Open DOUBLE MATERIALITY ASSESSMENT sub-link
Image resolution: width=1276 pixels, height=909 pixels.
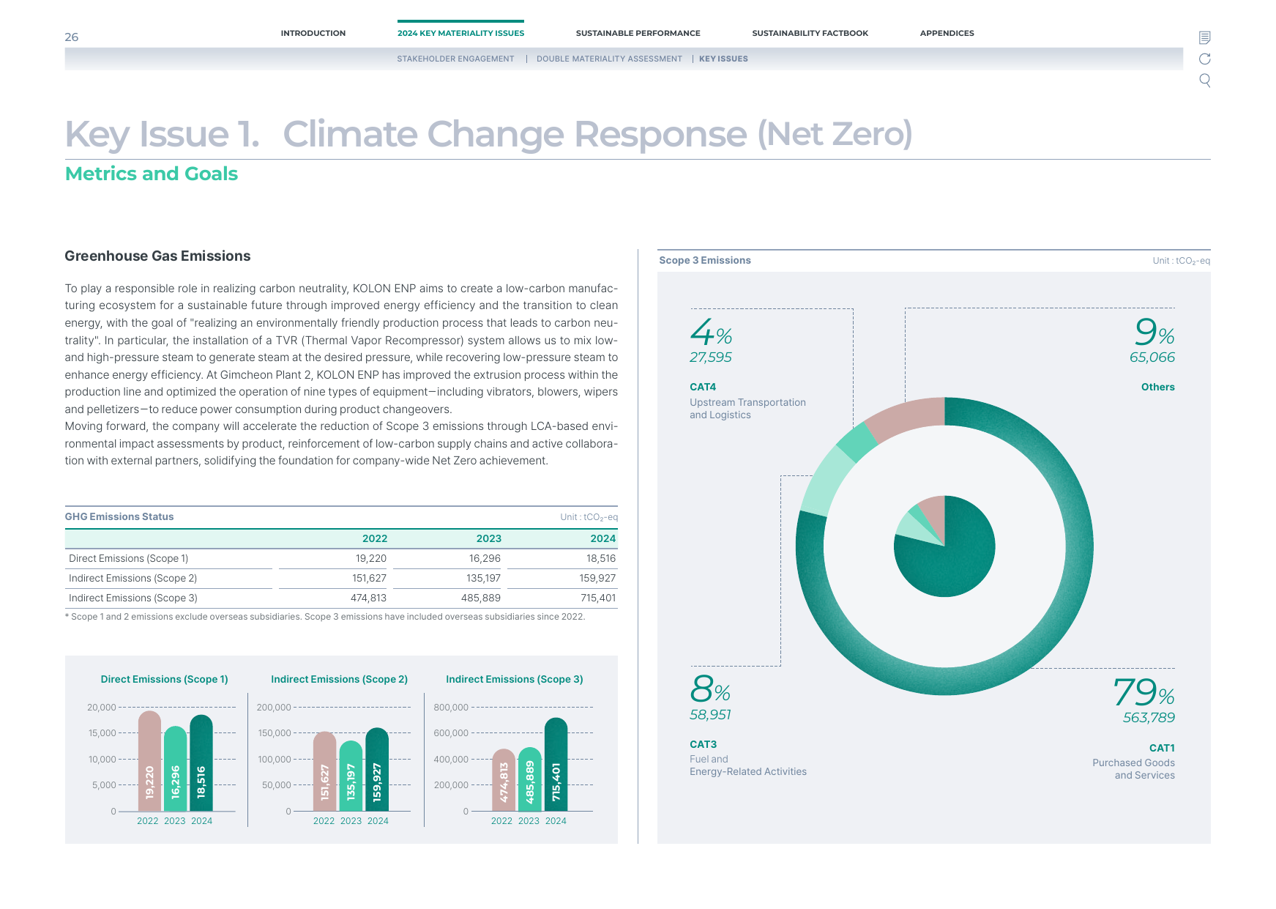[609, 59]
